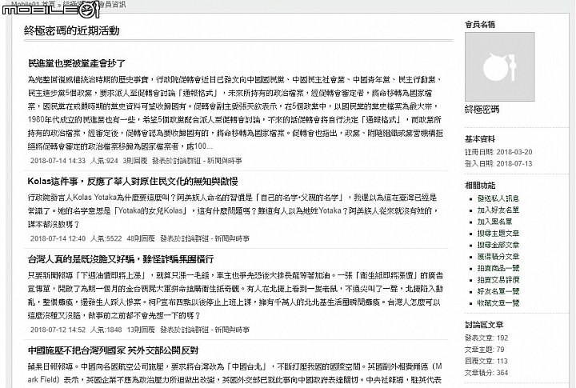This screenshot has height=388, width=576.
Task: Click the timestamp '2018-07-14 12:40'
Action: point(58,238)
